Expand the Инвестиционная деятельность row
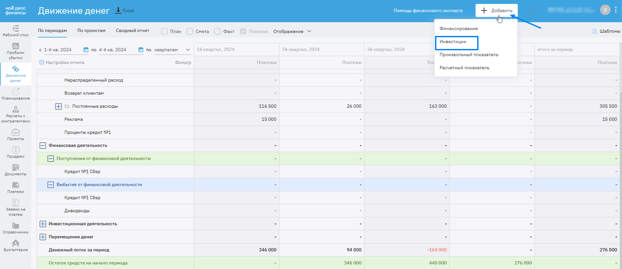Image resolution: width=622 pixels, height=269 pixels. click(43, 224)
